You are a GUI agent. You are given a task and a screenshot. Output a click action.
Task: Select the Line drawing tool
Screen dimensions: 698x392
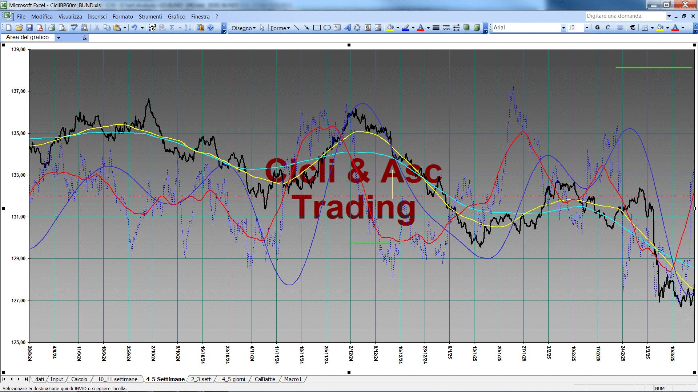[296, 28]
